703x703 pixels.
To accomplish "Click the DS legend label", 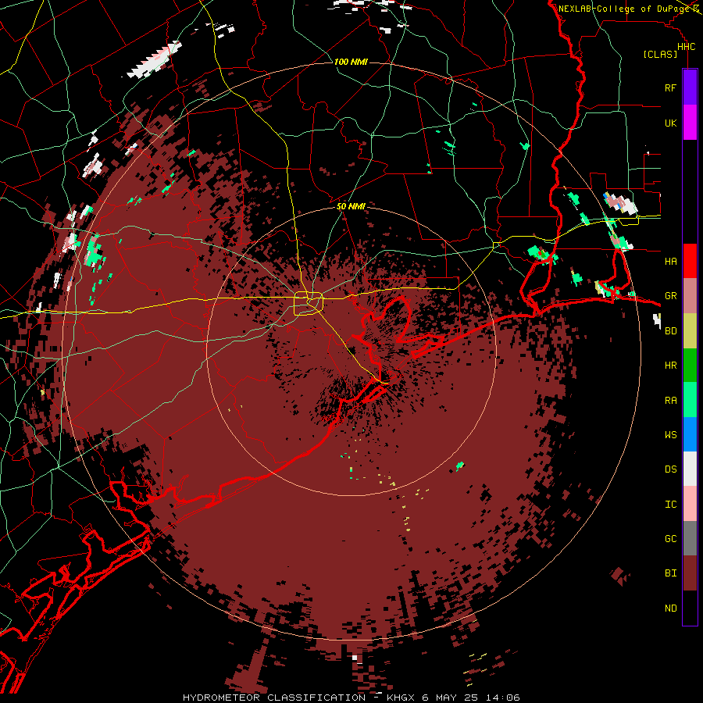I will click(x=670, y=469).
